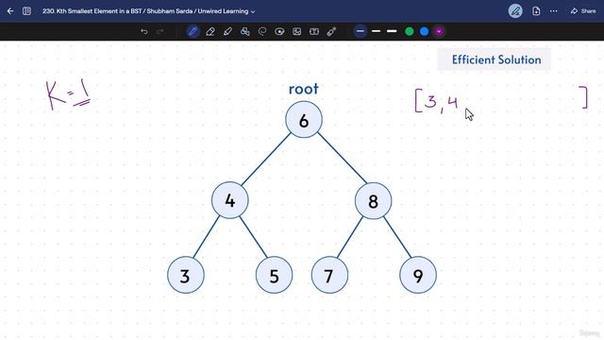Toggle drawing mode pen circle button
The image size is (604, 340).
(515, 11)
